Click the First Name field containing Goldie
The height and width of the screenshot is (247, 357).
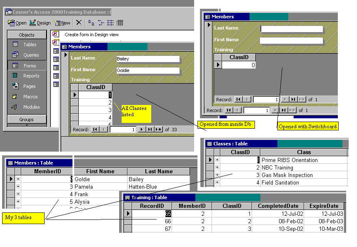[148, 70]
